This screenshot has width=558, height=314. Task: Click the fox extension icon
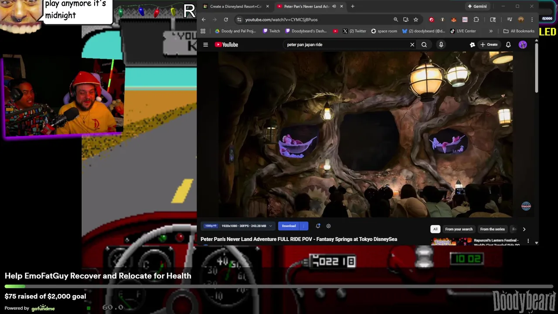[x=454, y=20]
